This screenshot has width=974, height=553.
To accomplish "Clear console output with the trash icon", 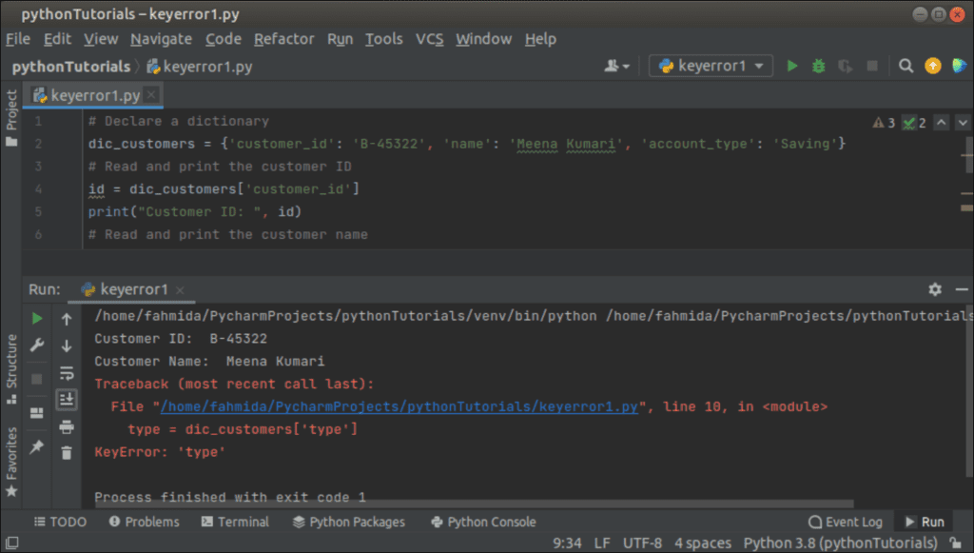I will click(66, 453).
